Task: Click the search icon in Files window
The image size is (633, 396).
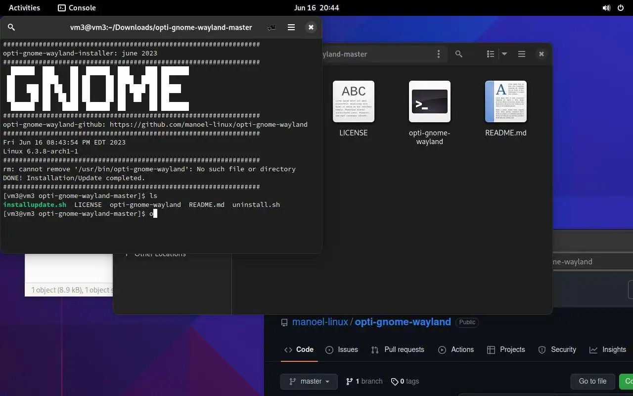Action: coord(459,54)
